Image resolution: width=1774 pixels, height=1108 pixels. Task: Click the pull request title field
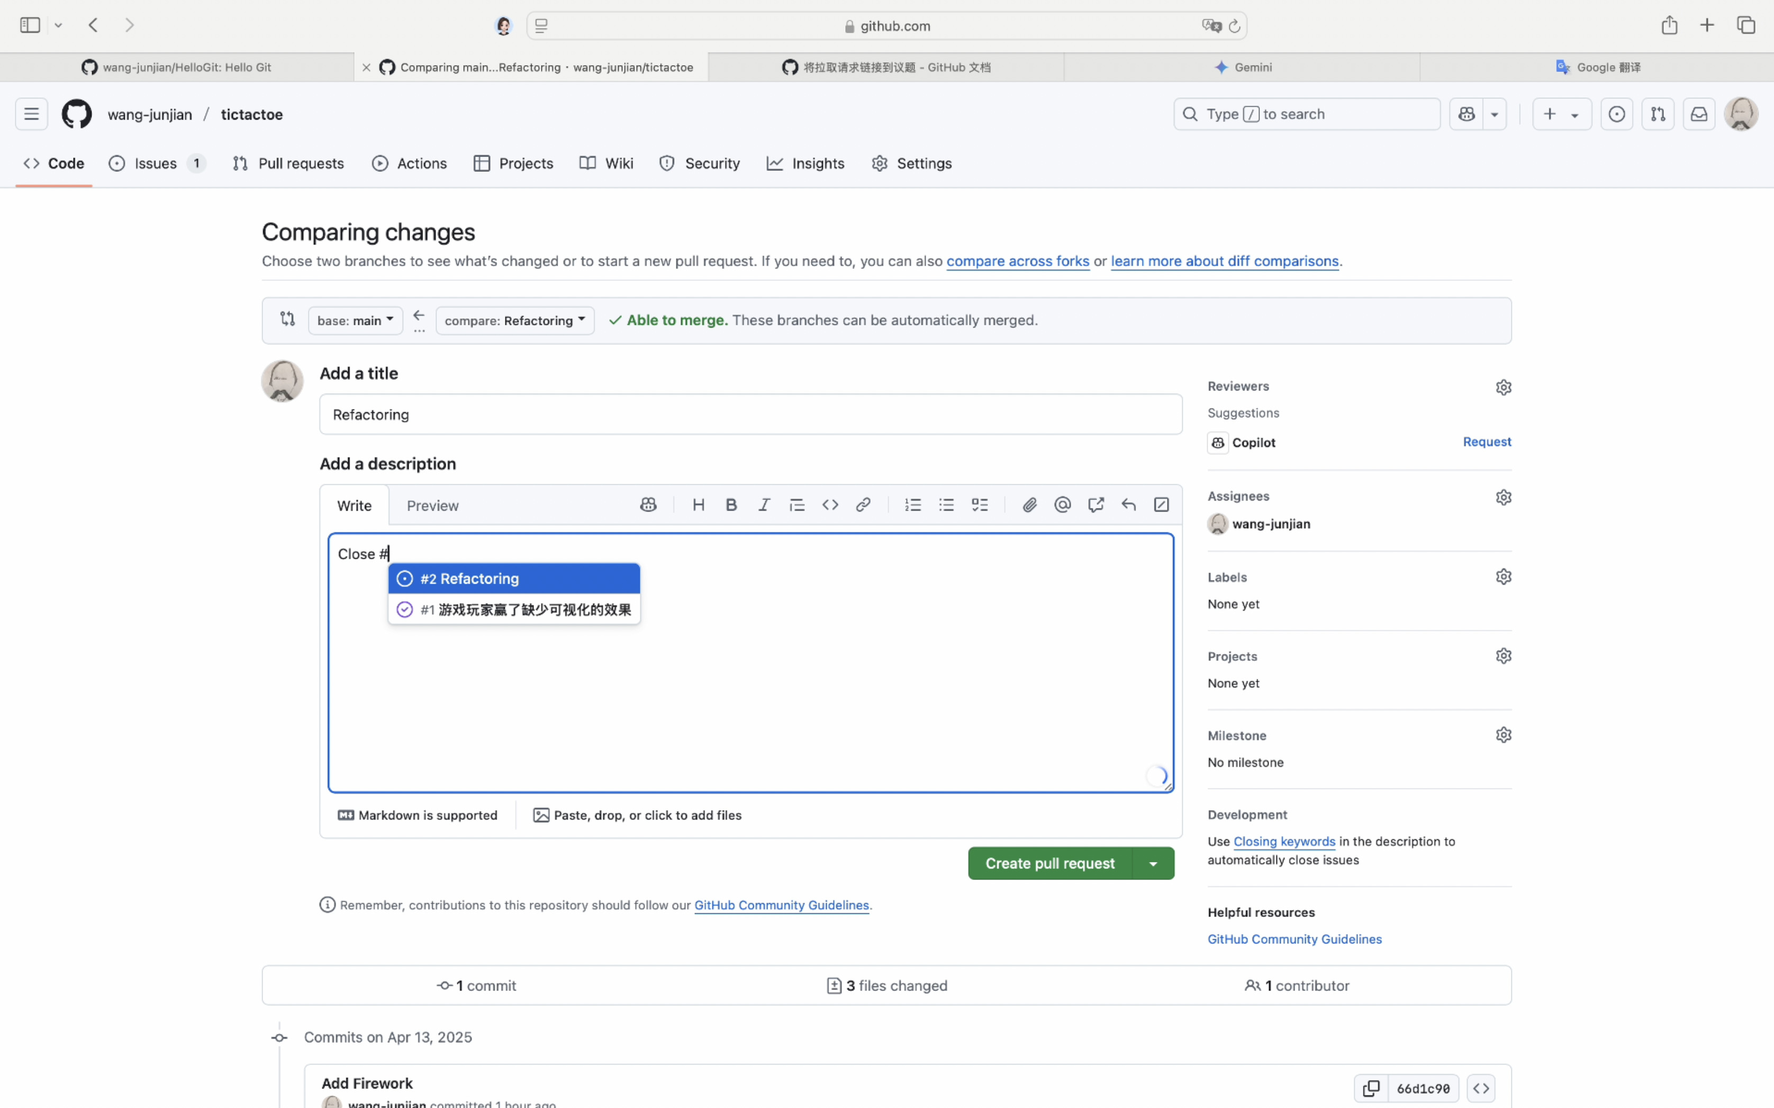tap(750, 415)
